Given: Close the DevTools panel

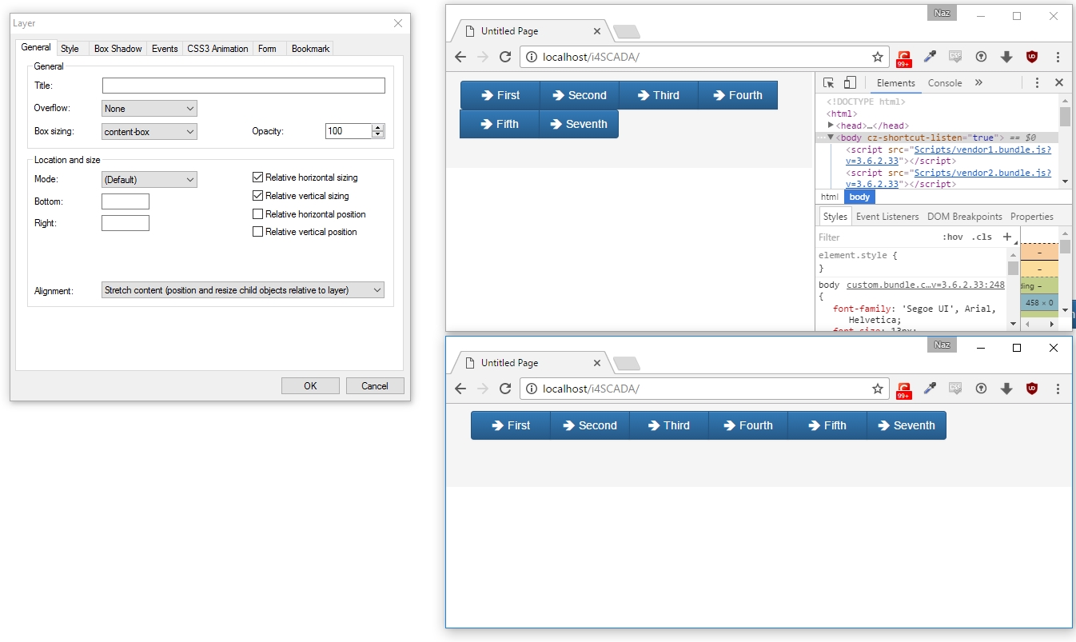Looking at the screenshot, I should pyautogui.click(x=1059, y=83).
